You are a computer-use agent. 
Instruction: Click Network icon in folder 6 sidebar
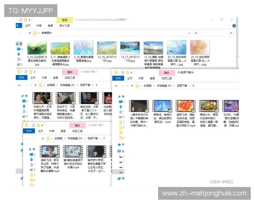pos(119,178)
